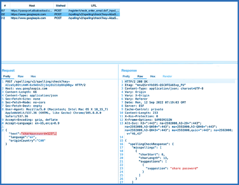Image resolution: width=239 pixels, height=185 pixels.
Task: Select the Request Pretty tab
Action: coord(7,76)
